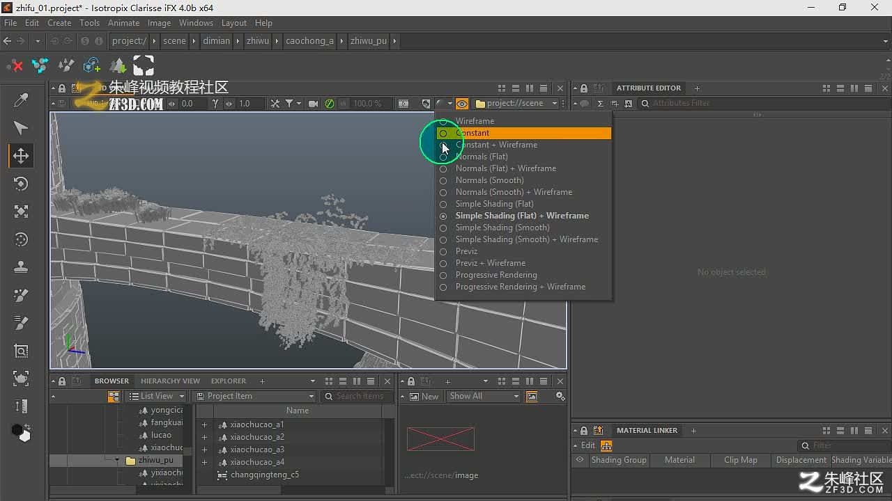Switch to Explorer tab
892x501 pixels.
coord(229,381)
